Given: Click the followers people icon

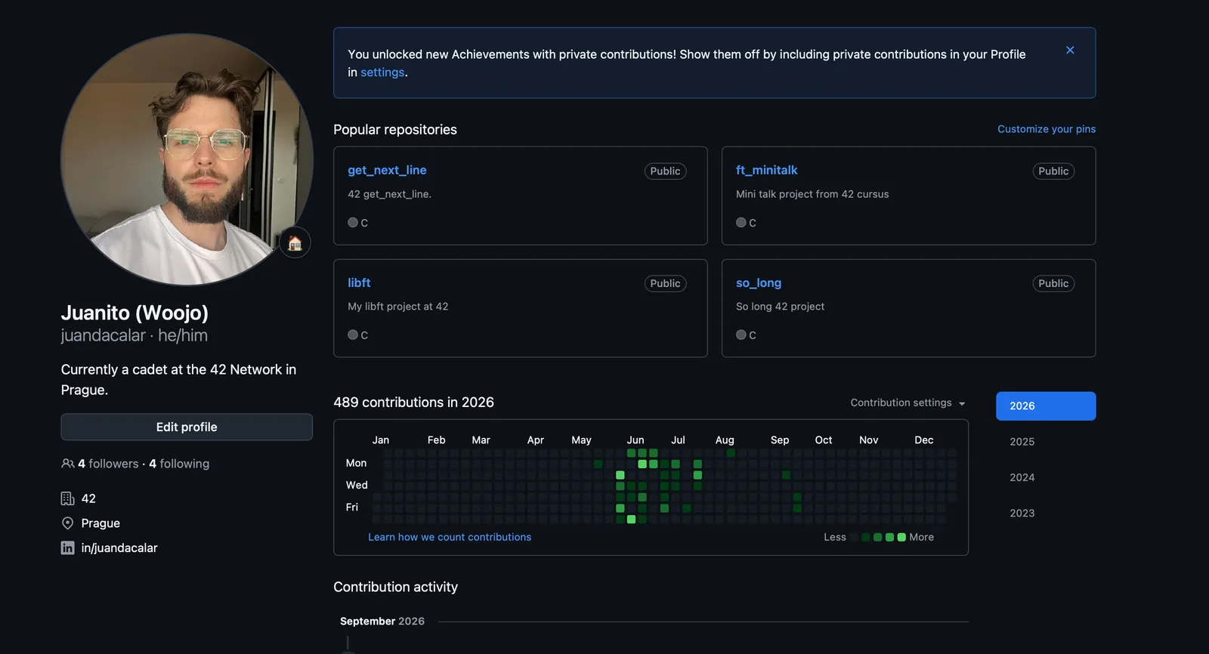Looking at the screenshot, I should coord(67,464).
